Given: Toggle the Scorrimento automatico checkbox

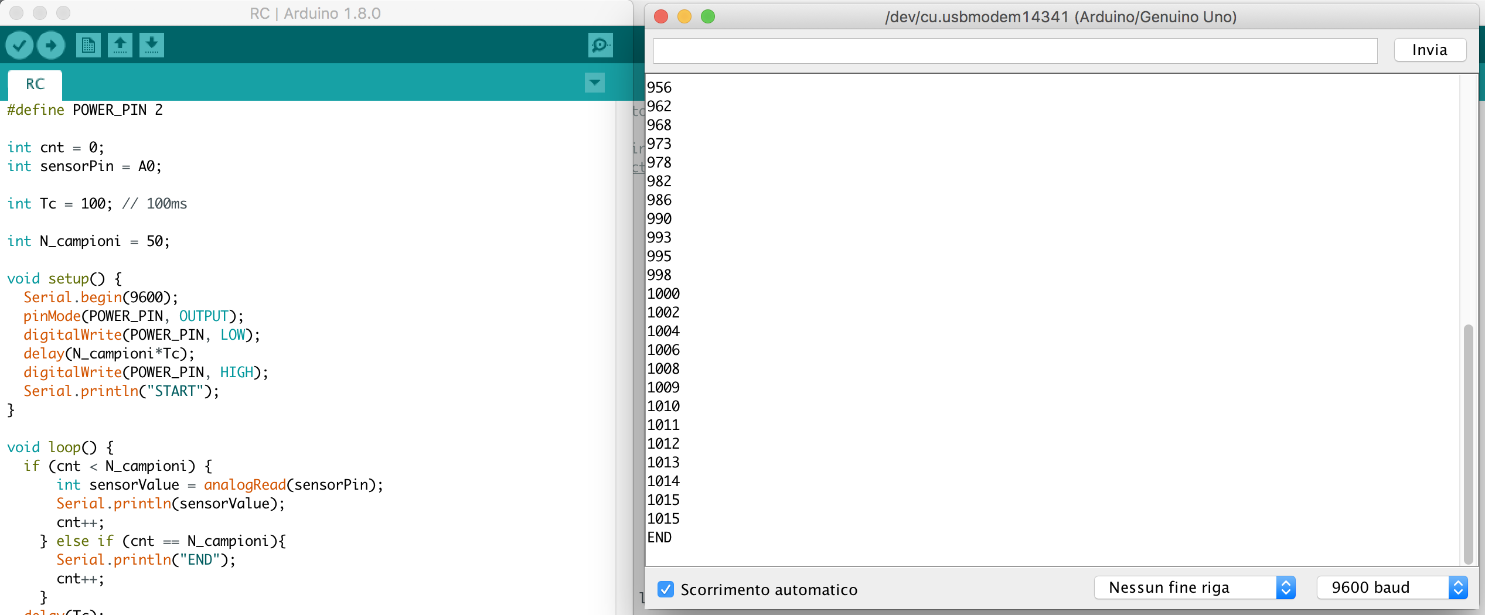Looking at the screenshot, I should pos(665,589).
